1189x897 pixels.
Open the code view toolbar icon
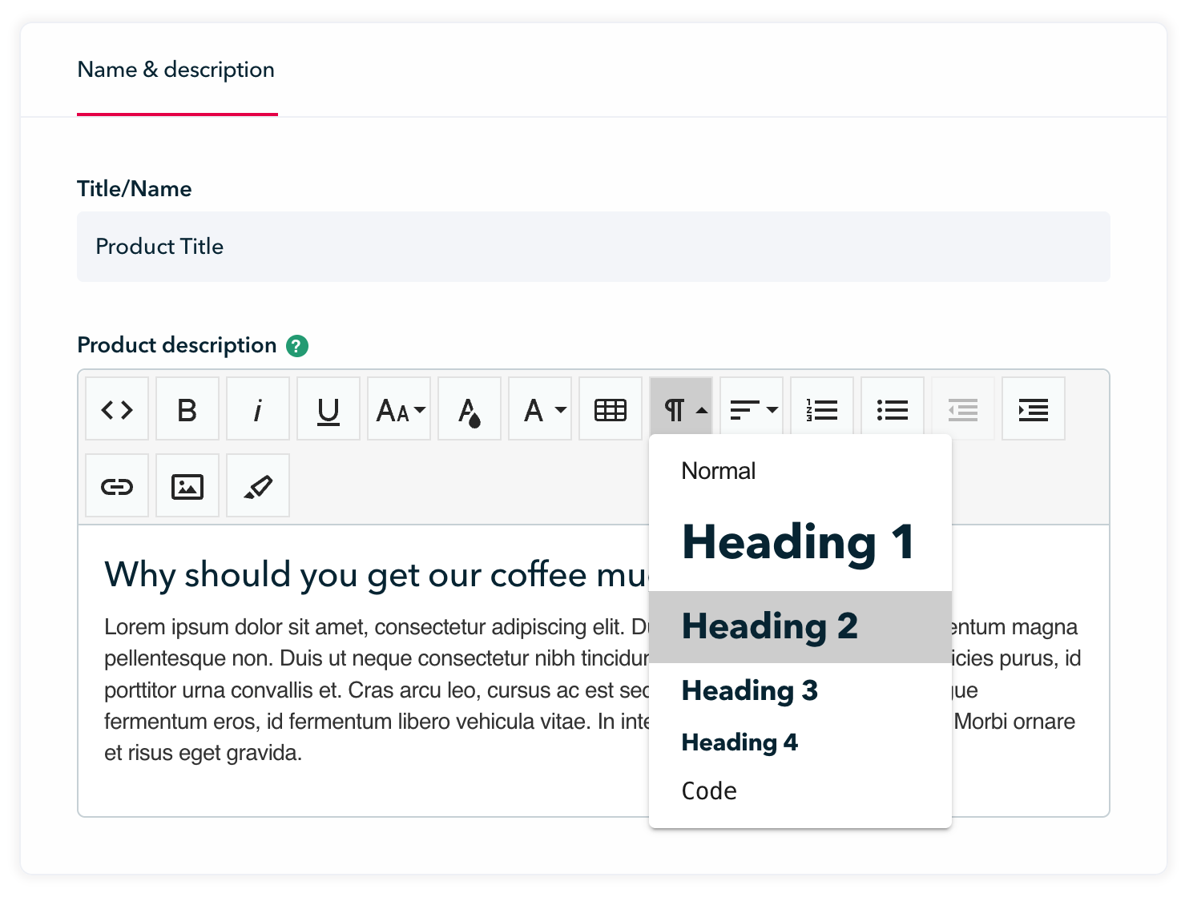[117, 409]
